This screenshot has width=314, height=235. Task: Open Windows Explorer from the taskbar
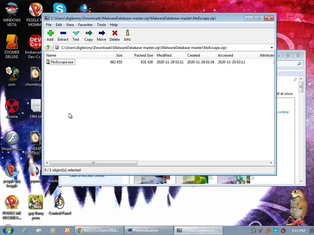(x=39, y=230)
